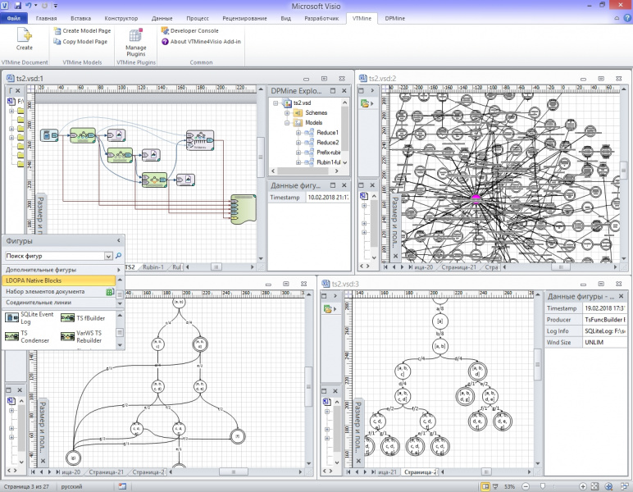Select the Rubin14ful model in DPMine Explorer

(x=328, y=162)
